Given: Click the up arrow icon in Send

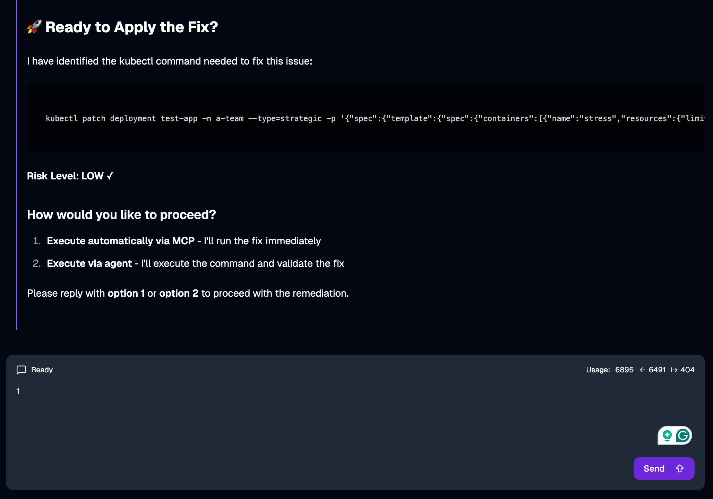Looking at the screenshot, I should point(680,469).
